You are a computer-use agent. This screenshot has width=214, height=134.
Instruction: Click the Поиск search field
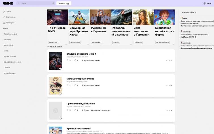pos(36,3)
